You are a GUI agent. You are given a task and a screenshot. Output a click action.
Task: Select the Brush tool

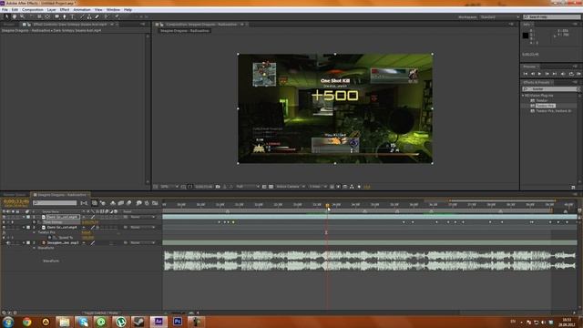tap(81, 16)
